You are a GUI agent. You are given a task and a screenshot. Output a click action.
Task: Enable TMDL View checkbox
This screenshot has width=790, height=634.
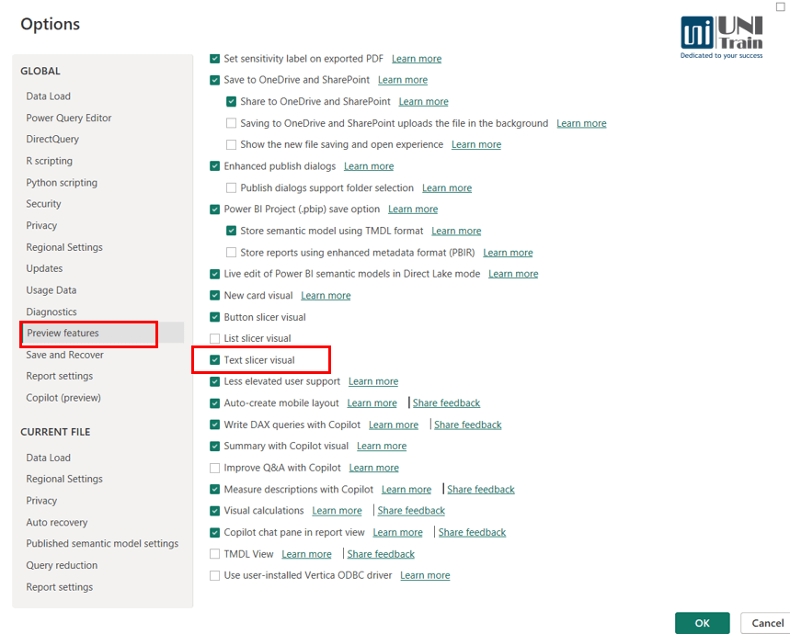[214, 554]
